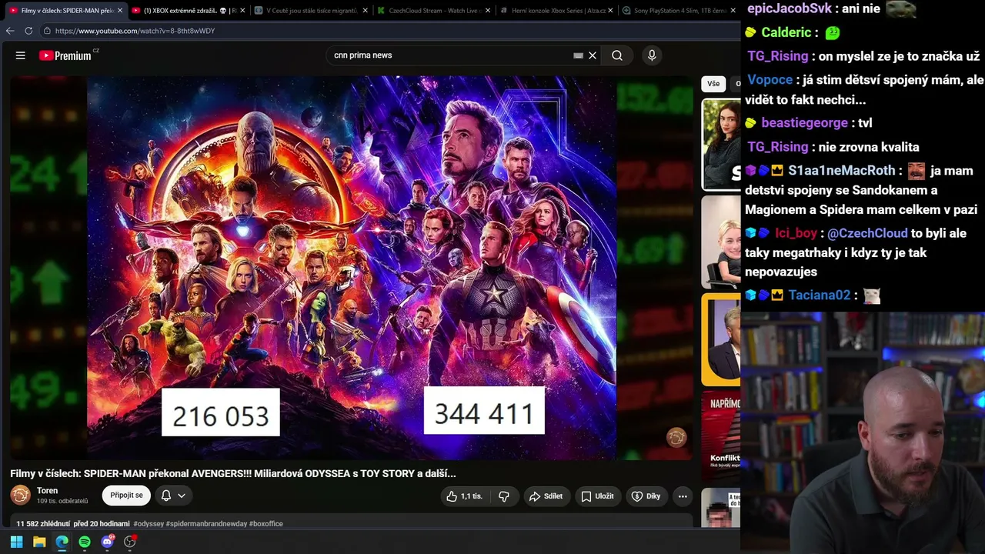Click the browser back arrow

pyautogui.click(x=10, y=31)
